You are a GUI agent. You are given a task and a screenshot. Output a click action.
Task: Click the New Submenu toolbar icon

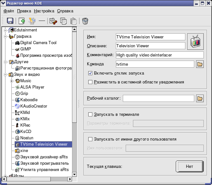click(32, 21)
